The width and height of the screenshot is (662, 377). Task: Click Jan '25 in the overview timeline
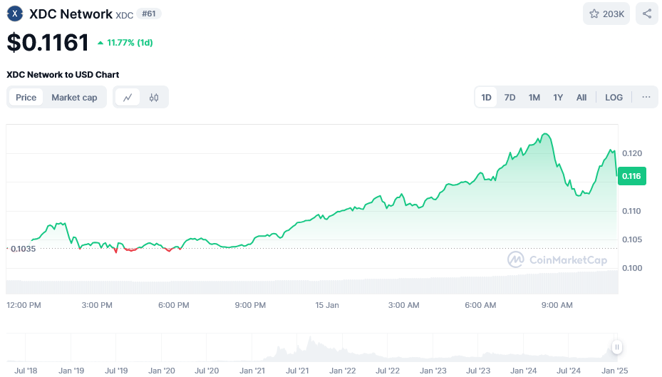(x=615, y=371)
